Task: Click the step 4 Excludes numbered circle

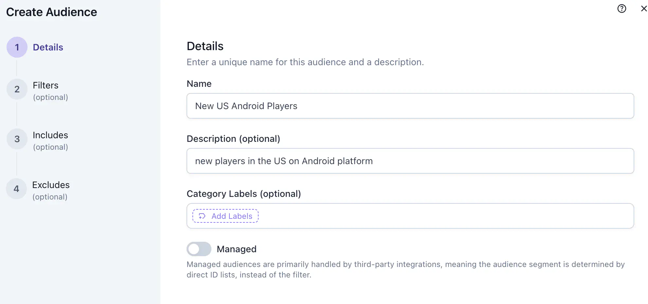Action: click(16, 189)
